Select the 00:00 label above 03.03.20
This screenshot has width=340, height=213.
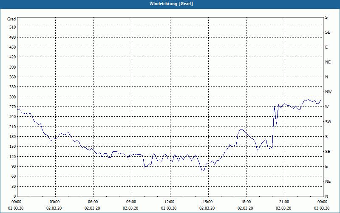[x=322, y=202]
